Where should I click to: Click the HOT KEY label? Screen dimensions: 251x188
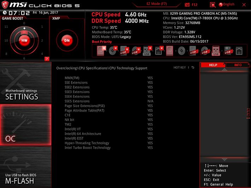coord(180,67)
